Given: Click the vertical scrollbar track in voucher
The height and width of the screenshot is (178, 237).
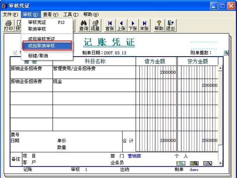Looking at the screenshot, I should coord(220,153).
